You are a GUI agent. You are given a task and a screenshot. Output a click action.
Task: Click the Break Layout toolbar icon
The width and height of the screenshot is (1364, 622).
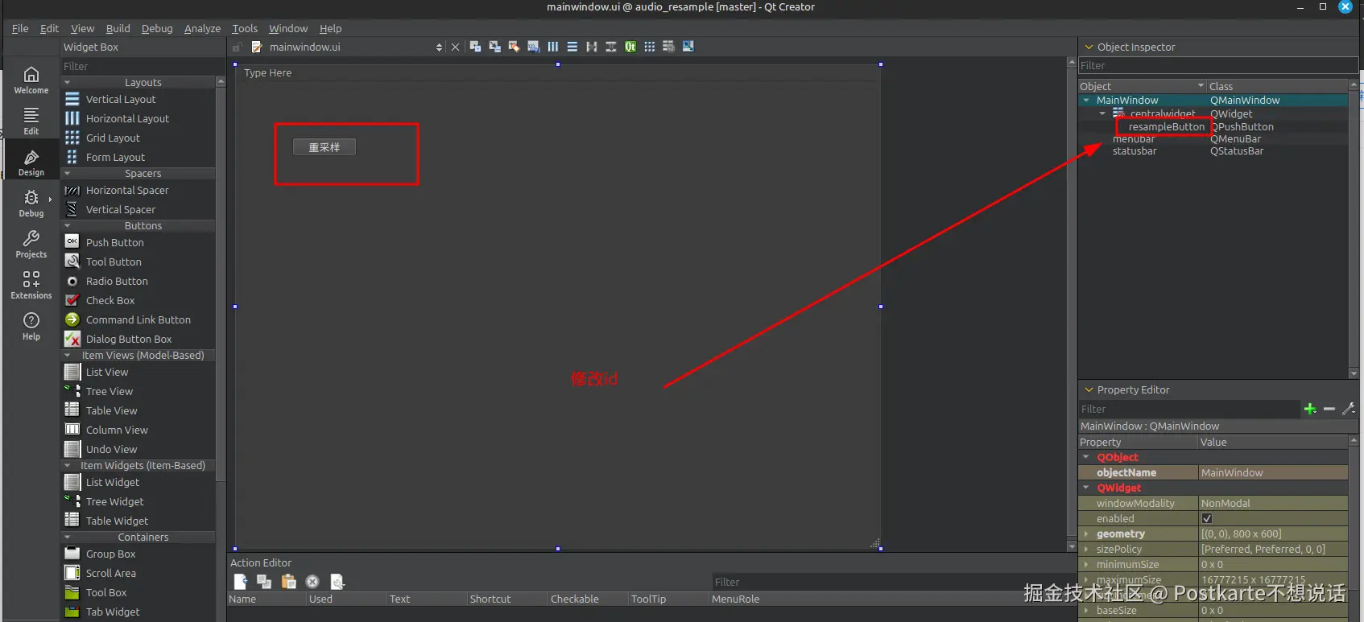coord(668,47)
